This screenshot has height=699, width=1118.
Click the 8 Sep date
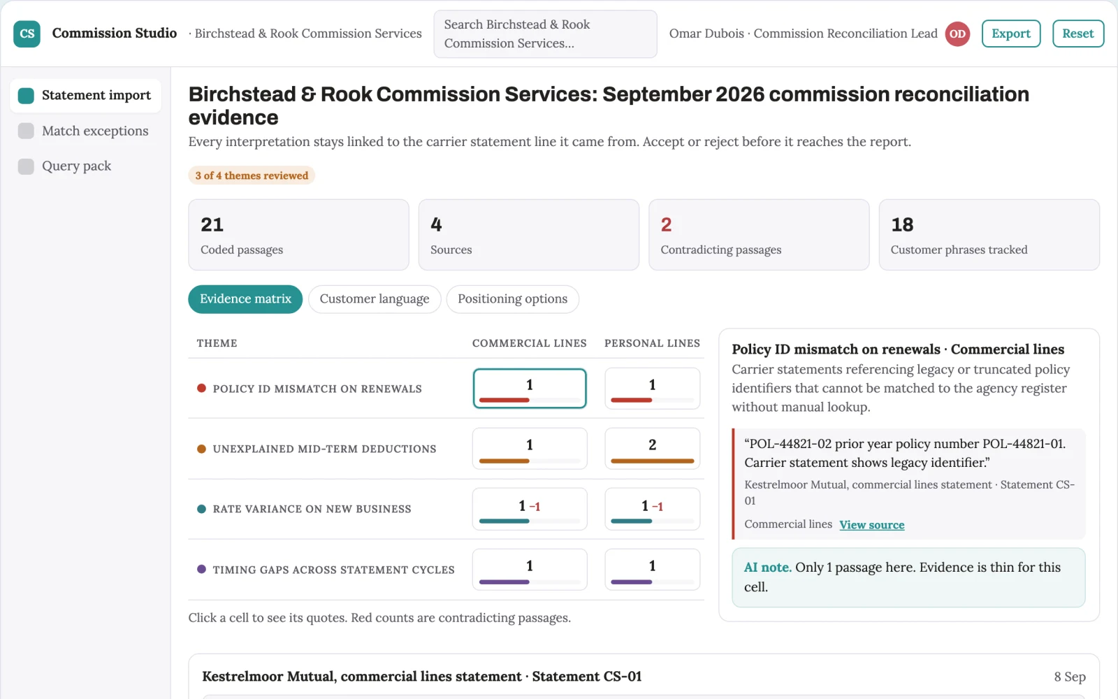pyautogui.click(x=1070, y=677)
